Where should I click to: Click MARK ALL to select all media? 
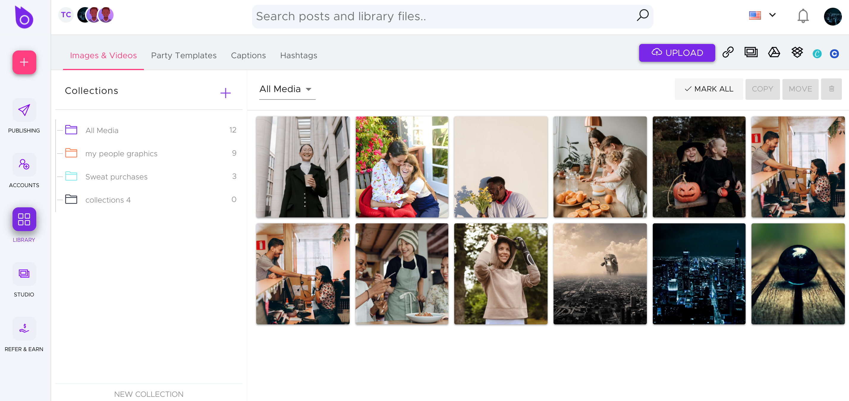[x=709, y=89]
